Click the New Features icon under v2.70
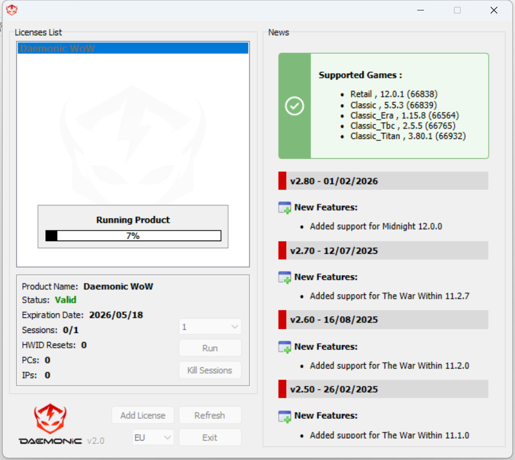The width and height of the screenshot is (515, 460). click(285, 277)
